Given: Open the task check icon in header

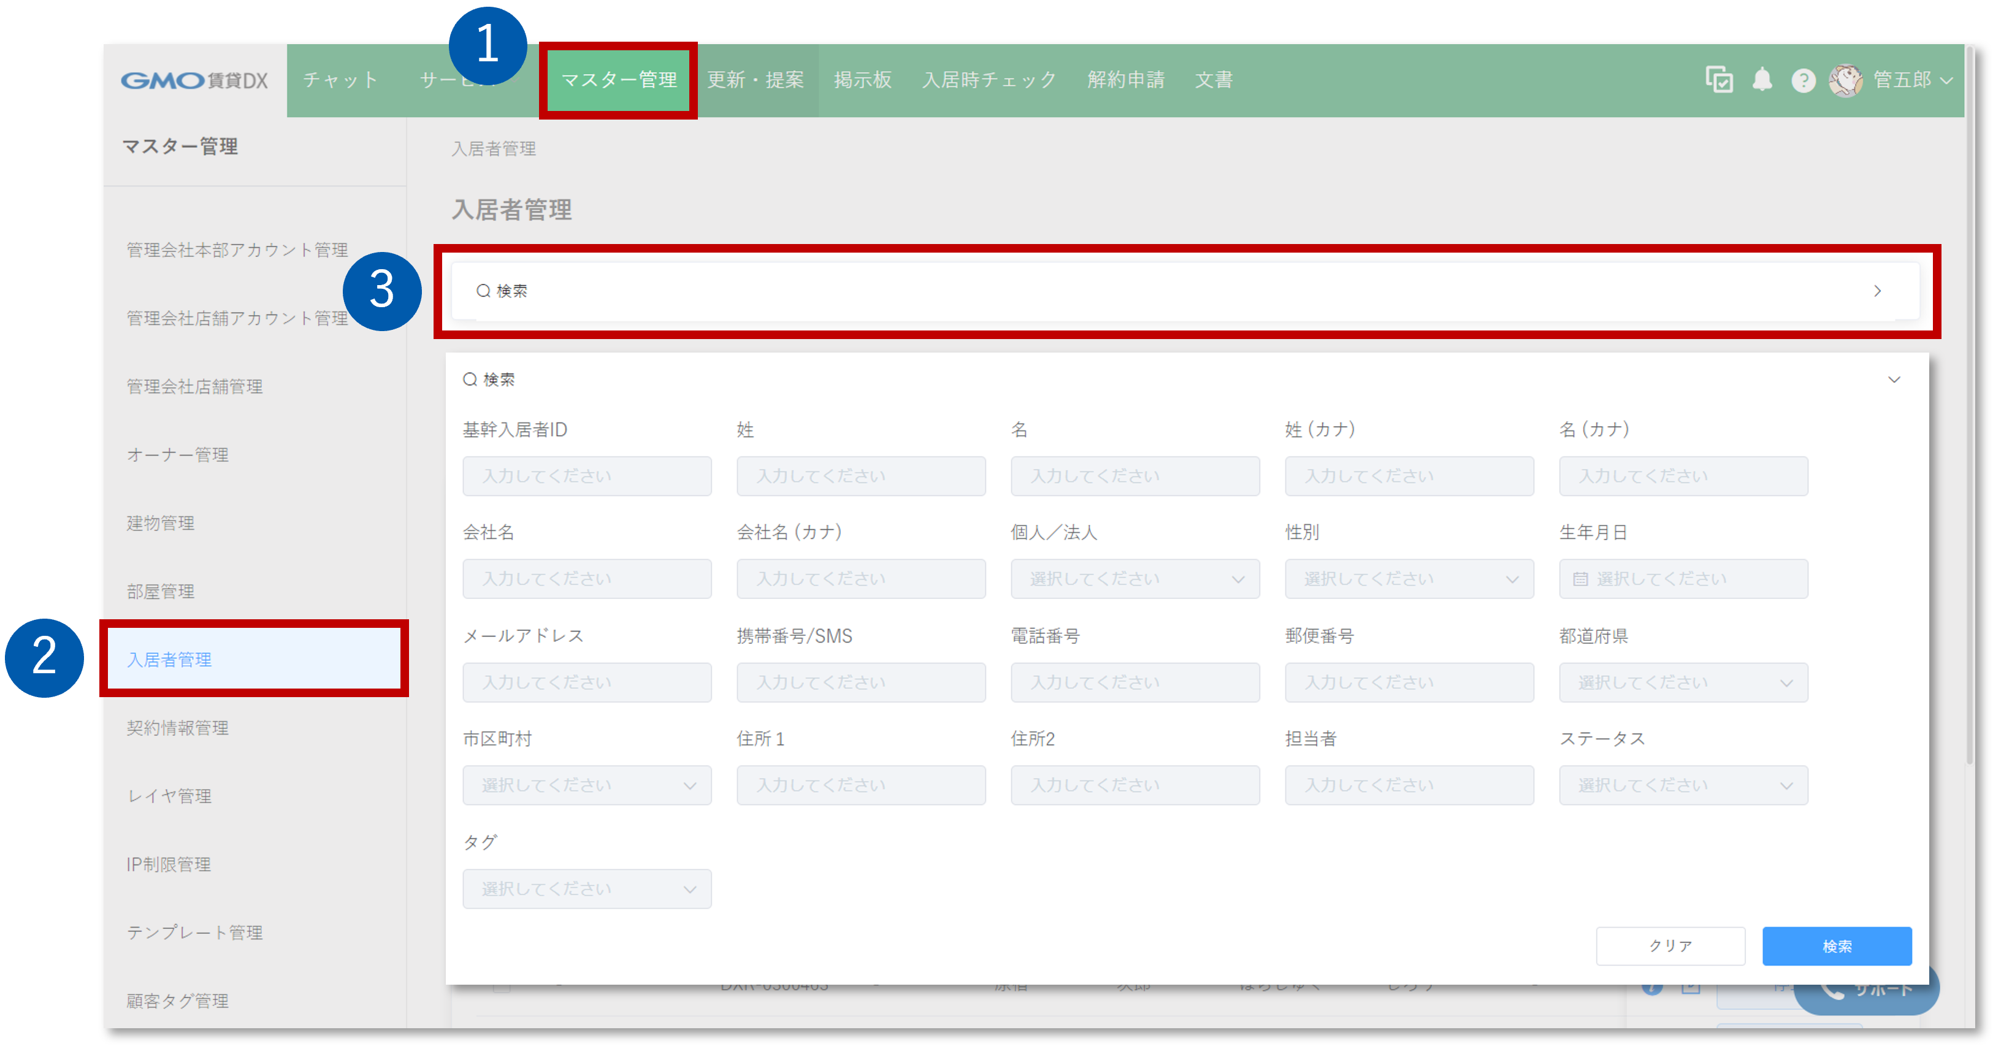Looking at the screenshot, I should [1721, 80].
